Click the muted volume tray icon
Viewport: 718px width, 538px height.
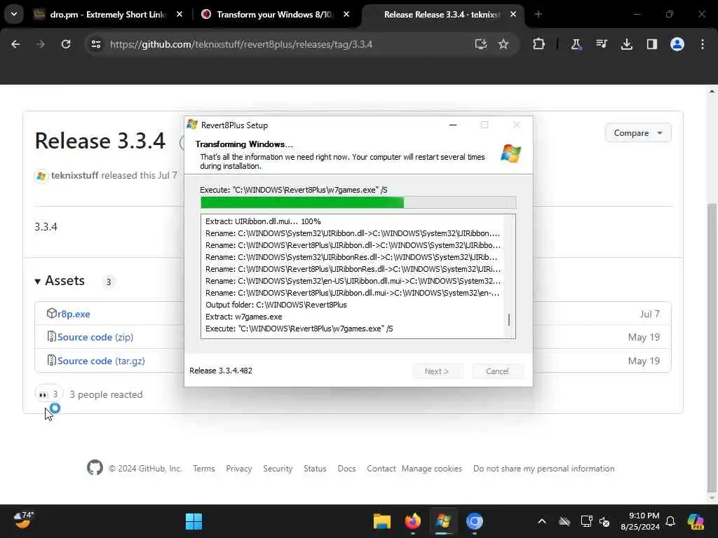click(605, 521)
